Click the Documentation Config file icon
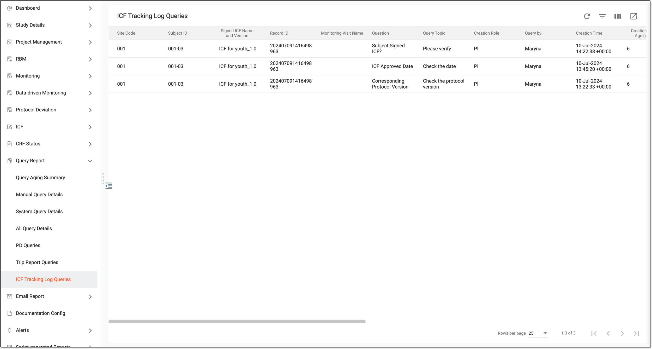Screen dimensions: 652x349 pyautogui.click(x=10, y=313)
